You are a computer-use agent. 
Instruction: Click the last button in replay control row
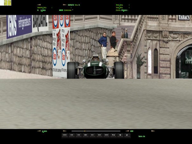coord(127,135)
